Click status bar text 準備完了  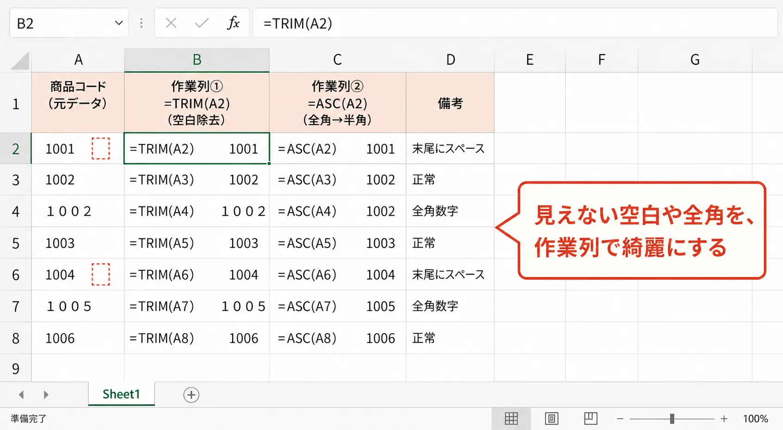(x=29, y=418)
